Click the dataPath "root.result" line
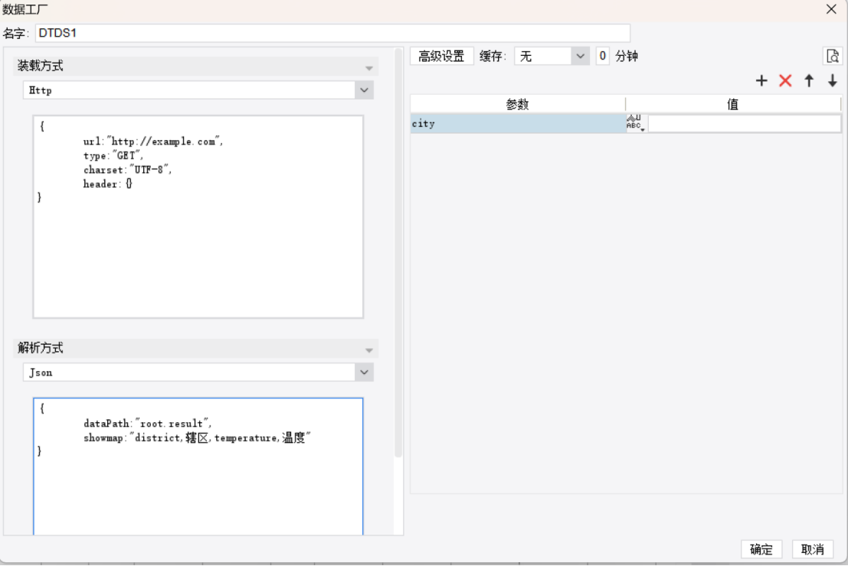 coord(147,424)
